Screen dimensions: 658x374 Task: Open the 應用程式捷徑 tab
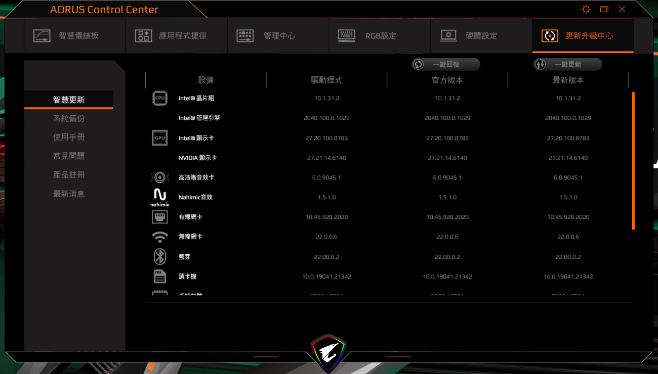pyautogui.click(x=177, y=36)
